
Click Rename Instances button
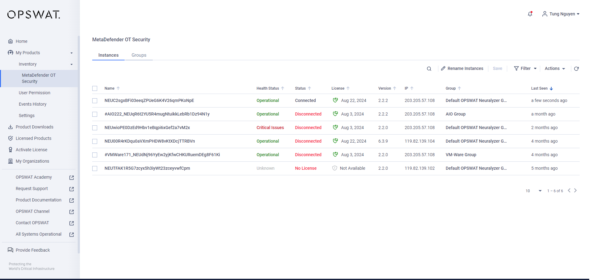click(462, 68)
